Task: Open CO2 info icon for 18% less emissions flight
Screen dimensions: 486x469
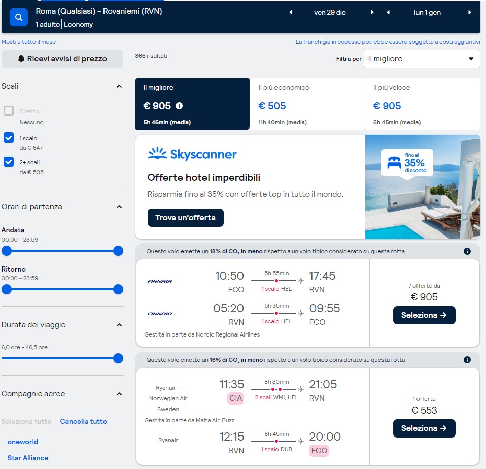Action: click(467, 251)
